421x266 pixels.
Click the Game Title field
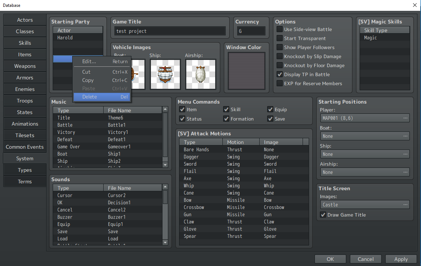tap(170, 31)
